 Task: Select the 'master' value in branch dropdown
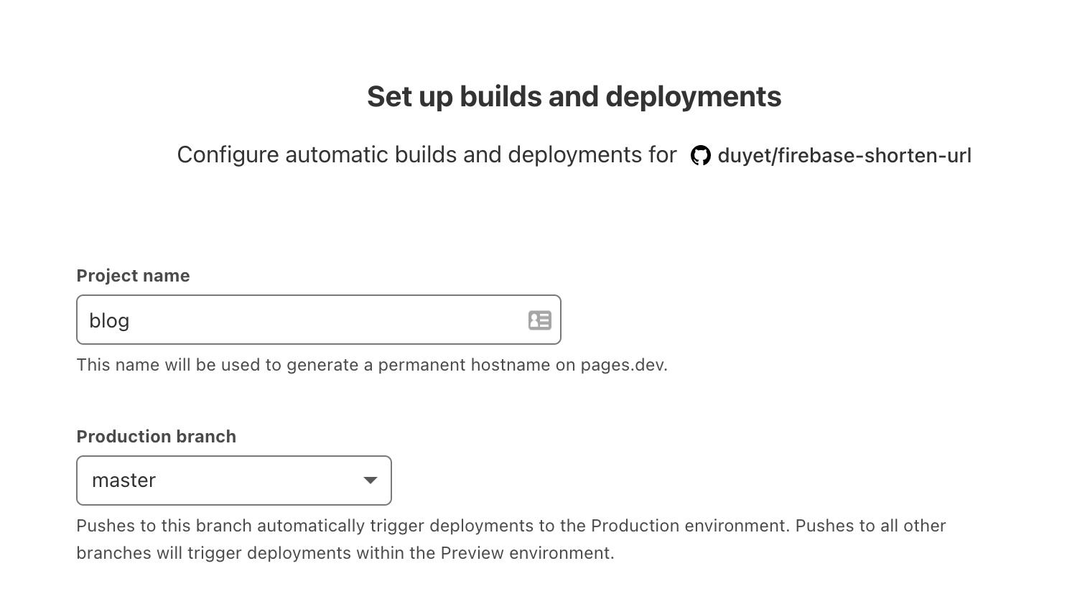click(x=124, y=480)
